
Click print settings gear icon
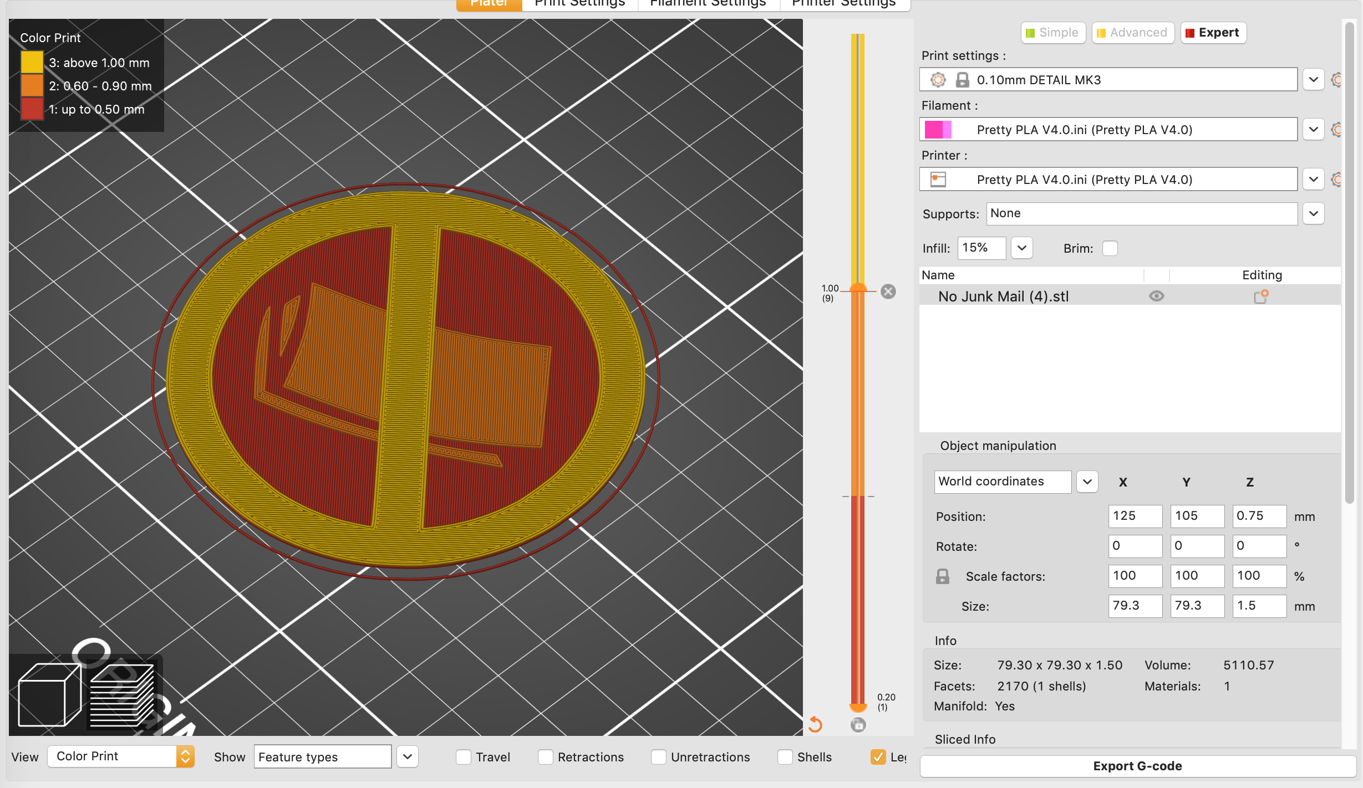(938, 80)
